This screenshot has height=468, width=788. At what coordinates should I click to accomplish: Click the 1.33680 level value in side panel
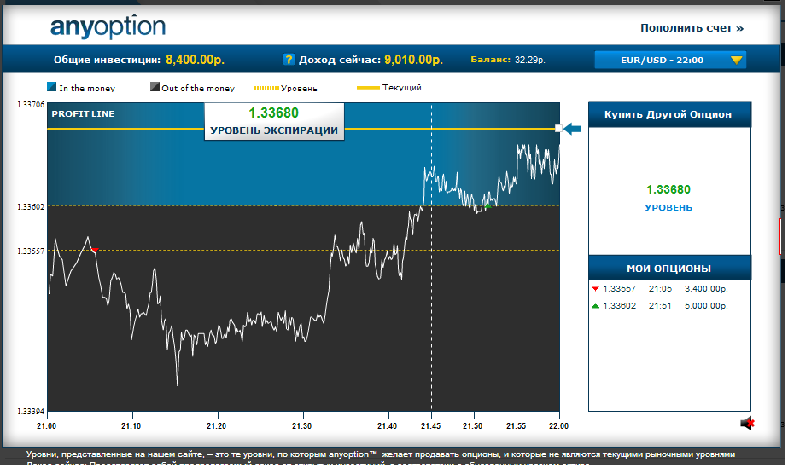668,189
